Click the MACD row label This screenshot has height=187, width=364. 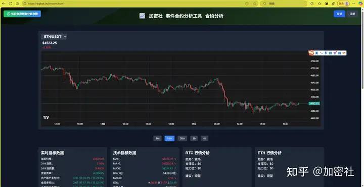tap(118, 178)
